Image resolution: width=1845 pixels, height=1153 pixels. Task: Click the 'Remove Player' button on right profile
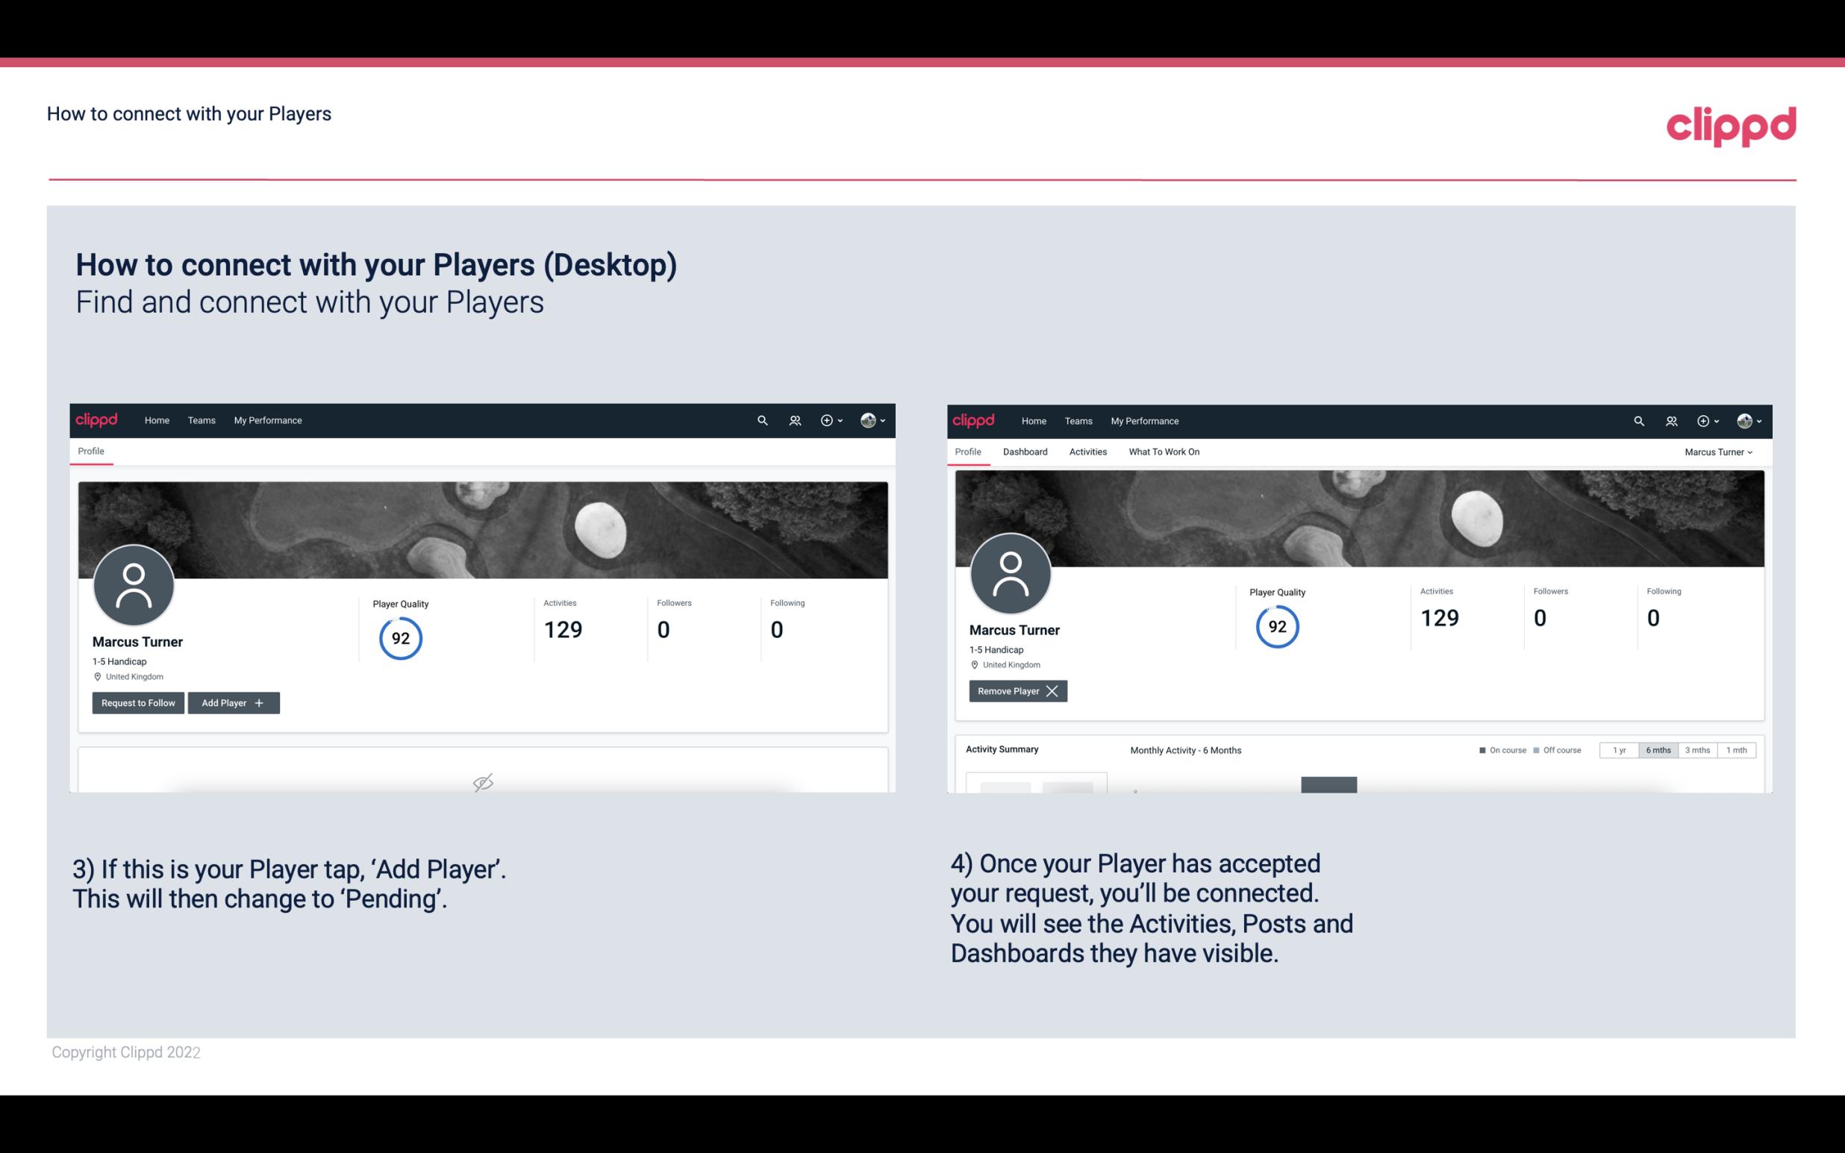[1015, 691]
